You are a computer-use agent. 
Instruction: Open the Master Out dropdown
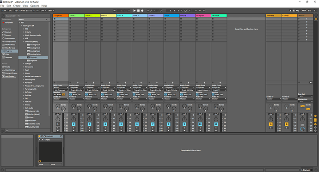tap(305, 101)
